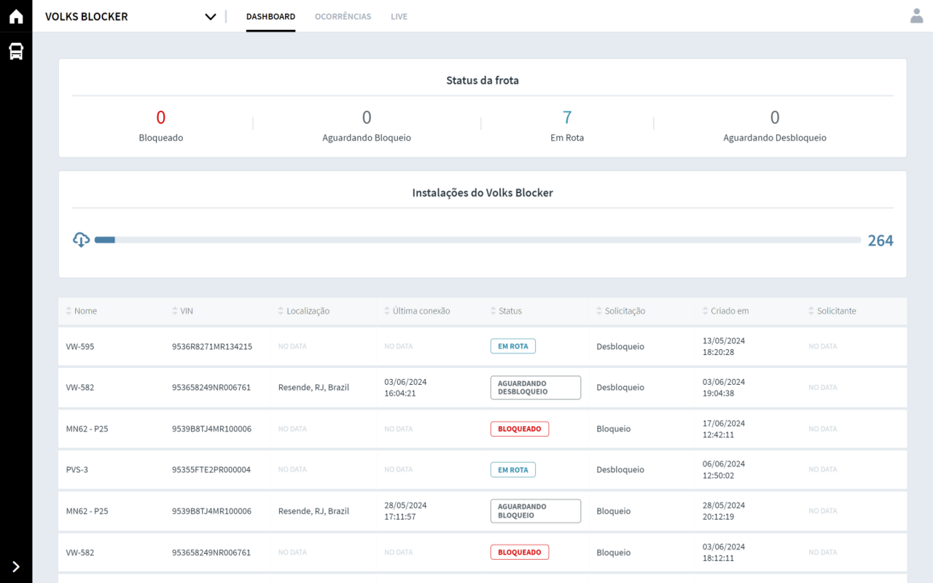The height and width of the screenshot is (583, 933).
Task: Click the cloud download installations icon
Action: pyautogui.click(x=82, y=240)
